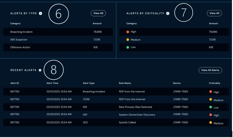Click amount 7,036 in Medium criticality row
233x138 pixels.
tap(212, 40)
